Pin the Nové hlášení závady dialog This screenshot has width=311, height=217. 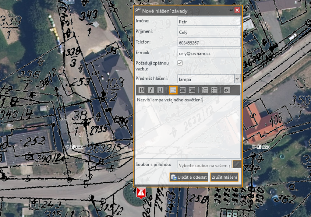tap(231, 10)
